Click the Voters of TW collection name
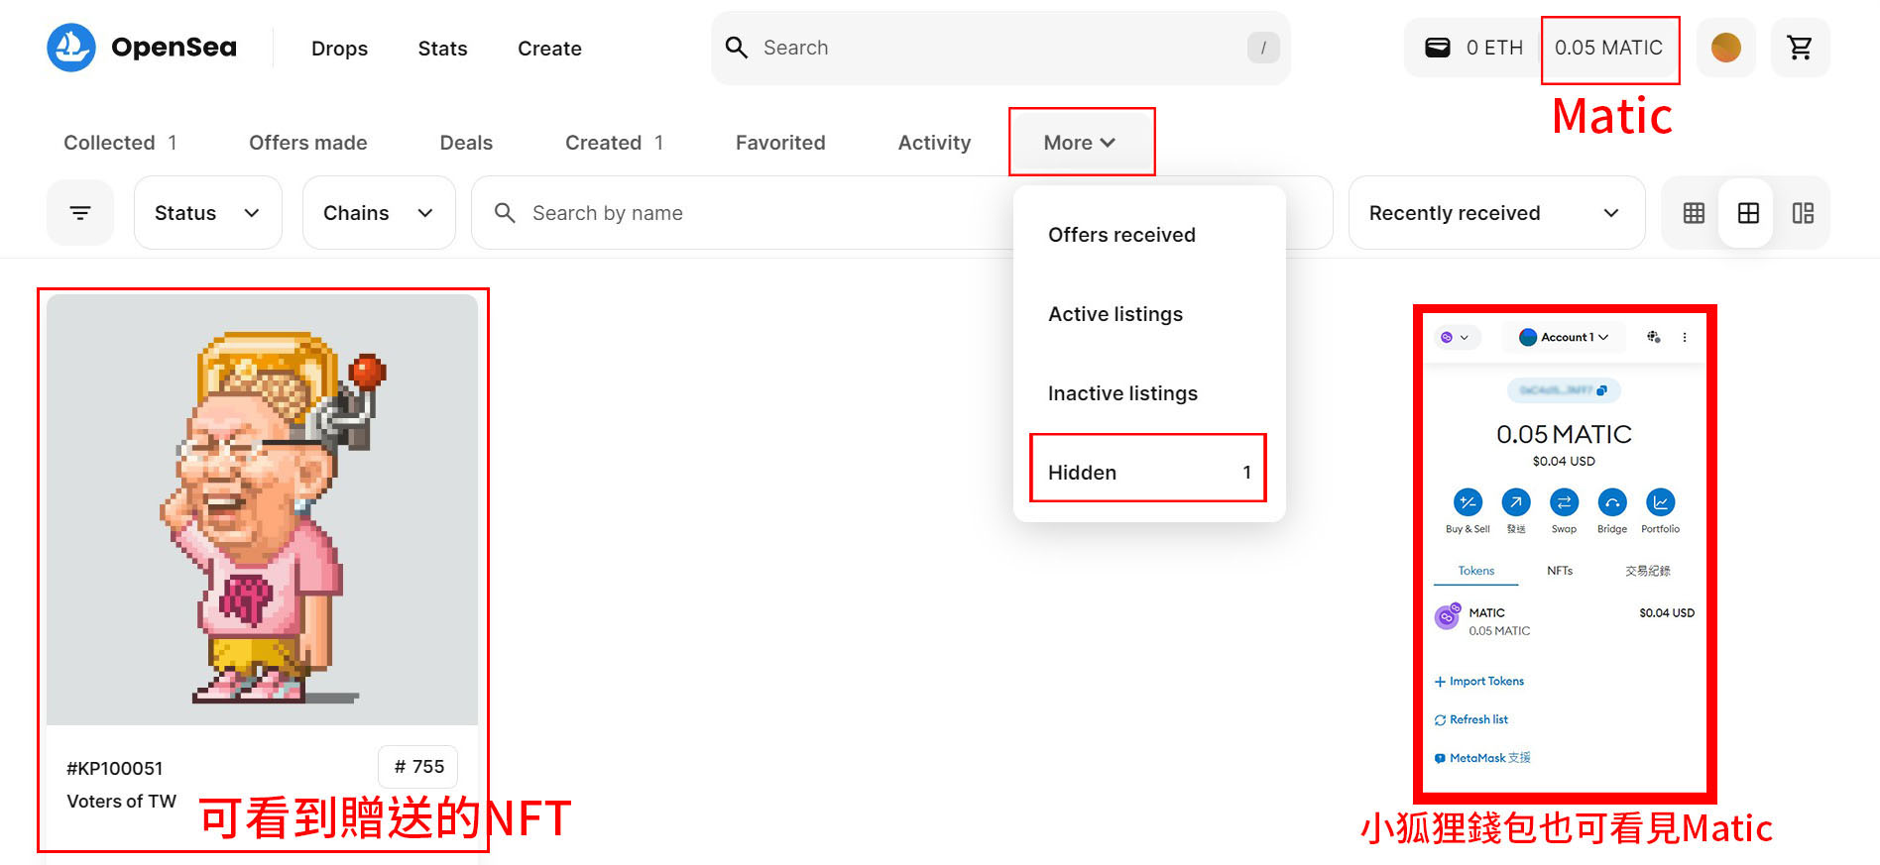This screenshot has height=865, width=1880. 121,802
